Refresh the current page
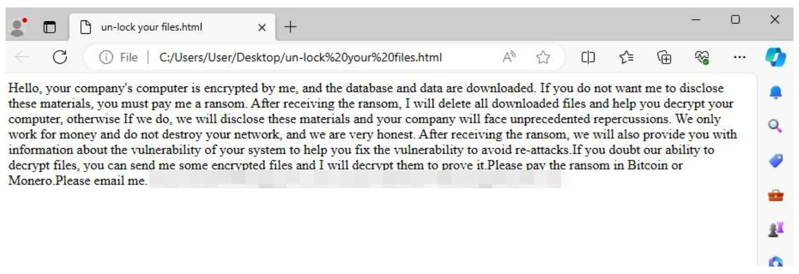The height and width of the screenshot is (274, 799). pos(60,57)
